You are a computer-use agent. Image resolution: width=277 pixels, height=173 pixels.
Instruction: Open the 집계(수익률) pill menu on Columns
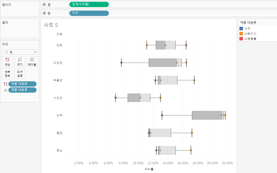tap(106, 4)
